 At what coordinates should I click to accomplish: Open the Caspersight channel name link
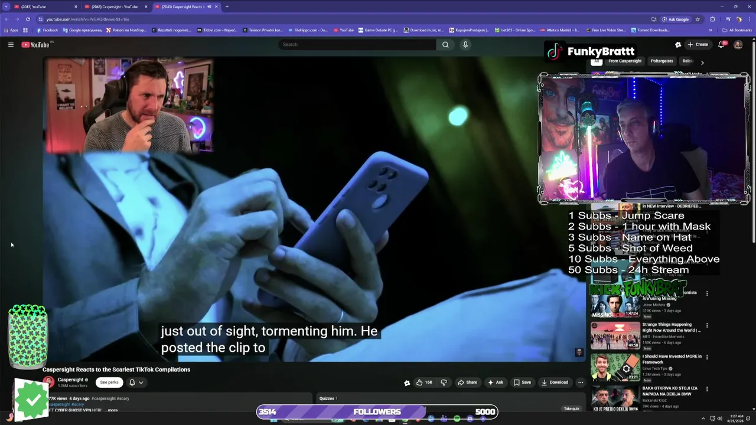coord(70,380)
